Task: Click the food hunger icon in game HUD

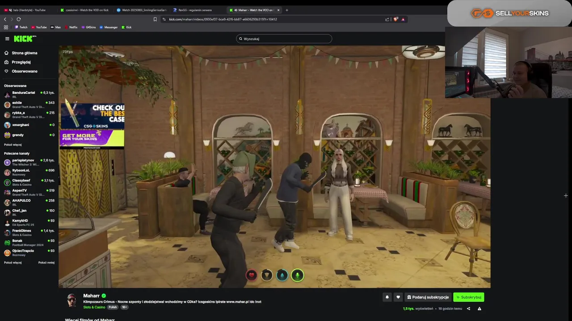Action: (x=267, y=276)
